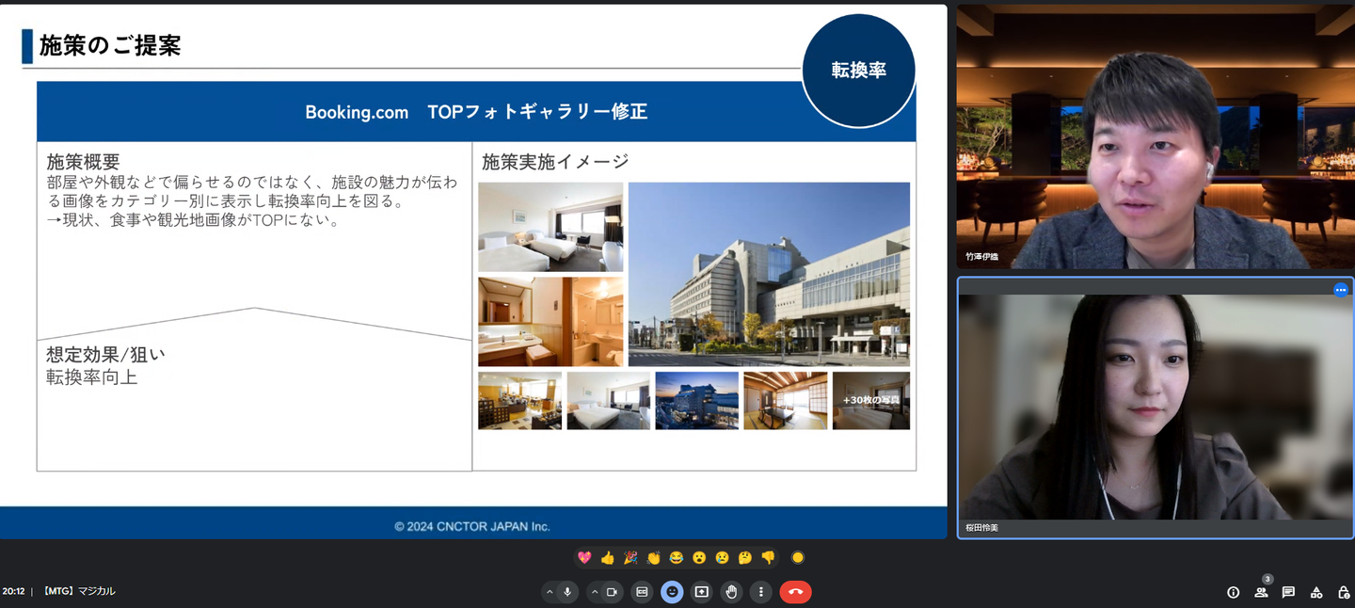Open more options three-dot menu
Screen dimensions: 1355x608
coord(760,592)
